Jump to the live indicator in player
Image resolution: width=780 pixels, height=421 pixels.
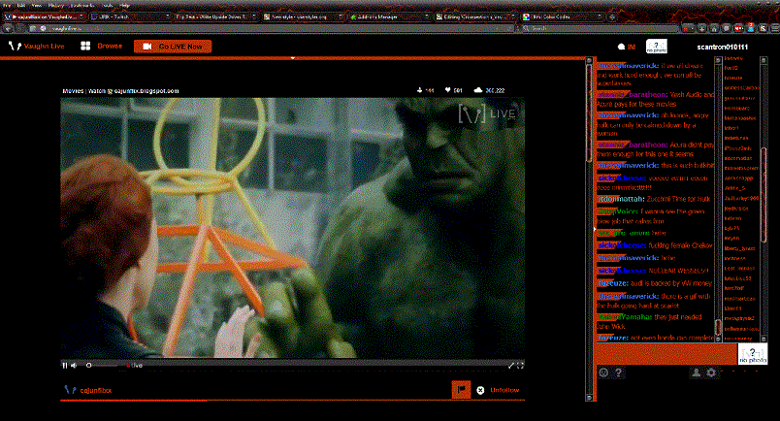pyautogui.click(x=134, y=366)
